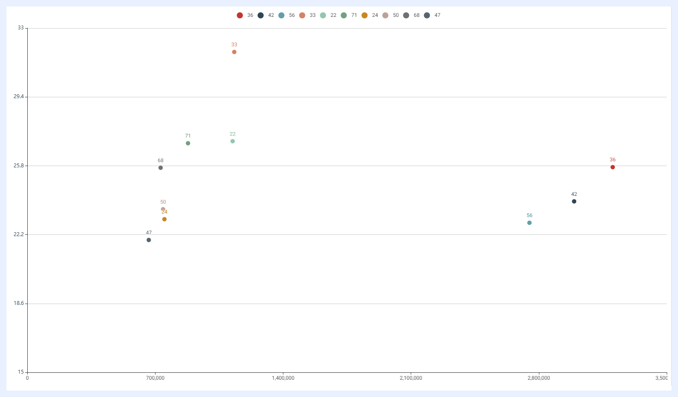Click the orange legend swatch for 24
The image size is (678, 397).
click(x=365, y=15)
